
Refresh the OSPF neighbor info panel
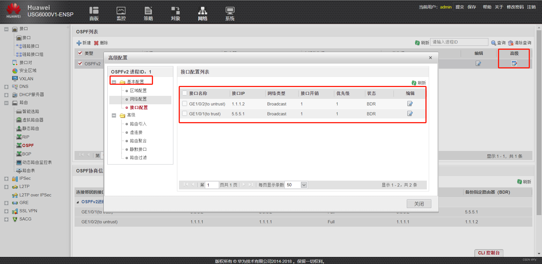click(x=524, y=182)
